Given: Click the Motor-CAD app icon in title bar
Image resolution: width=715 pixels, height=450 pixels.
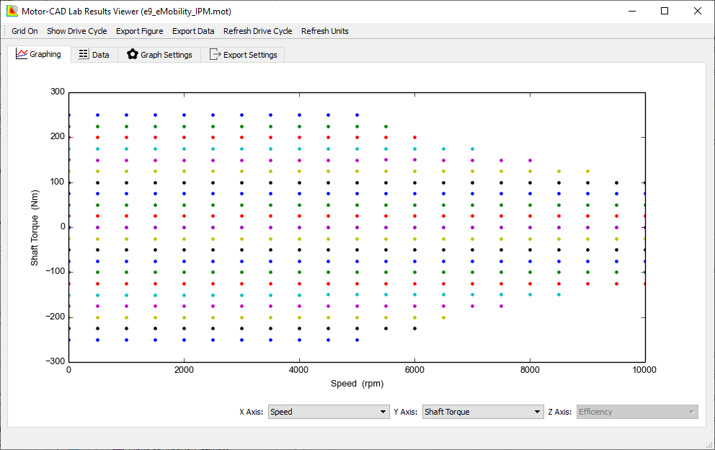Looking at the screenshot, I should pyautogui.click(x=12, y=11).
